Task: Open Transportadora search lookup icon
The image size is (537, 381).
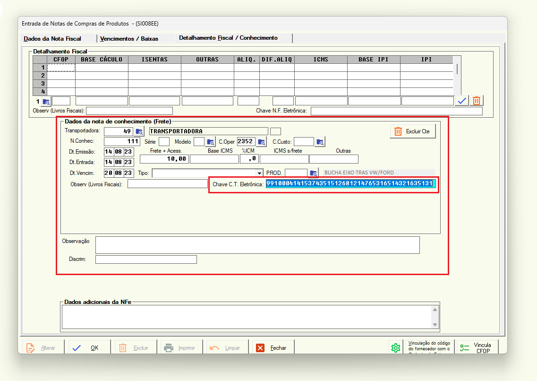Action: coord(139,131)
